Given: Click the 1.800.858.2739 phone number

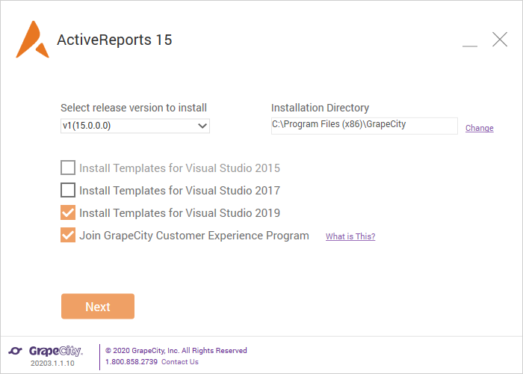Looking at the screenshot, I should click(131, 361).
